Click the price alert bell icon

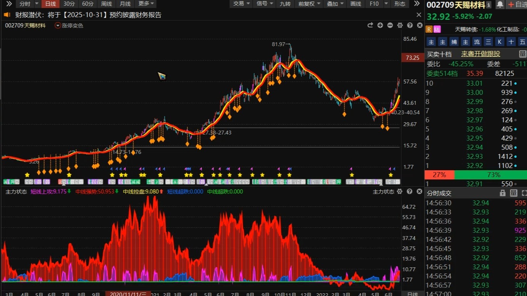[x=500, y=5]
